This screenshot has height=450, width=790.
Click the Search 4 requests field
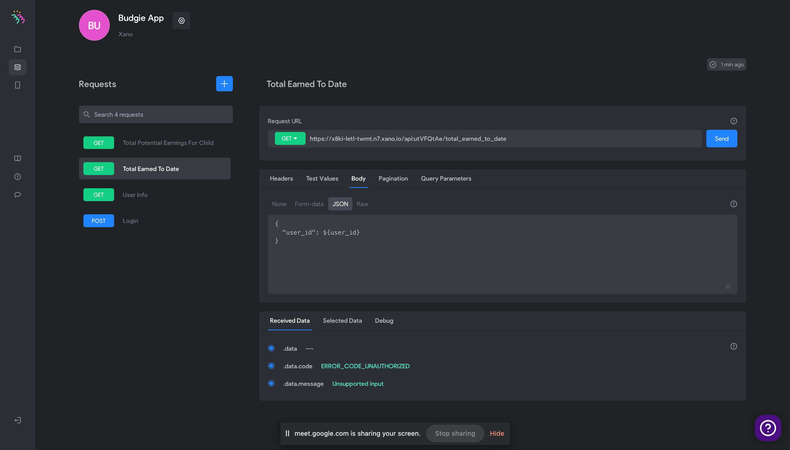(156, 115)
